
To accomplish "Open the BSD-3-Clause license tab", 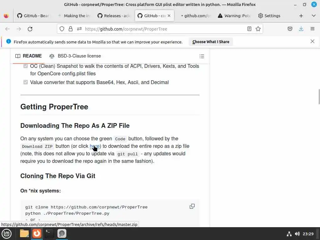I will coord(75,56).
